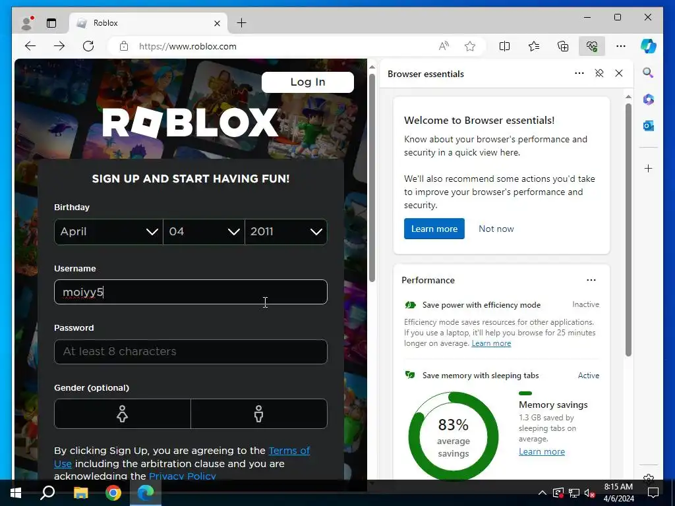Refresh the Roblox page
The width and height of the screenshot is (675, 506).
(x=88, y=46)
